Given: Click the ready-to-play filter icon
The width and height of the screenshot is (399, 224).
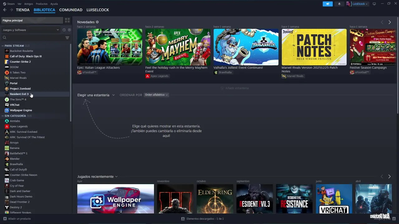Looking at the screenshot, I should (69, 30).
